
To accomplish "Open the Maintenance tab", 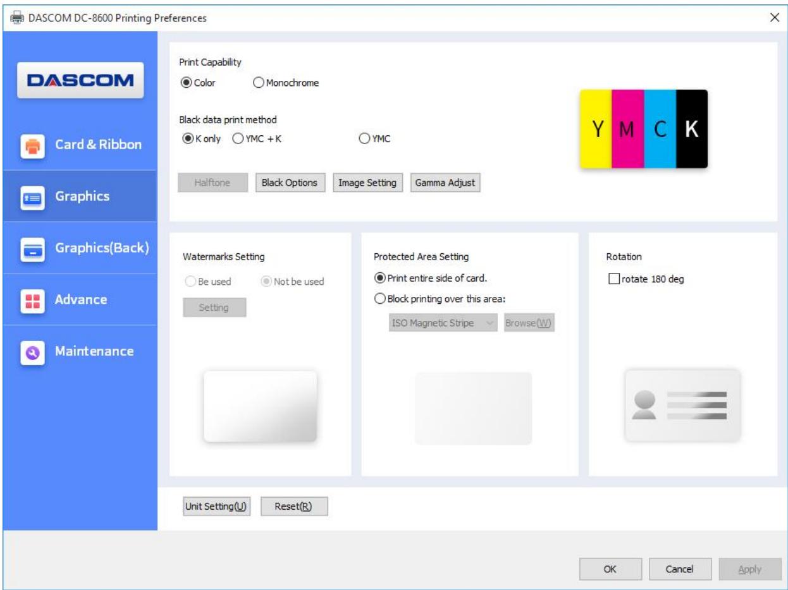I will [80, 352].
